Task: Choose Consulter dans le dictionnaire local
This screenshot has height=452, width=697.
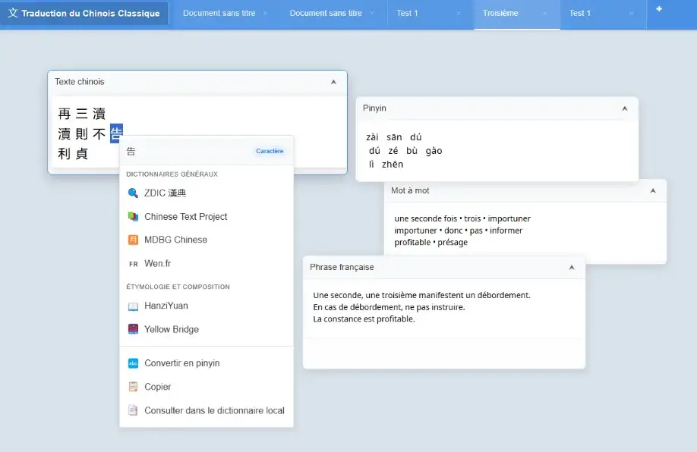Action: [214, 410]
